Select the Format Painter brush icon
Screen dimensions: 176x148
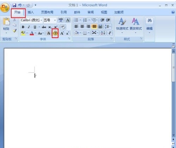click(x=14, y=31)
